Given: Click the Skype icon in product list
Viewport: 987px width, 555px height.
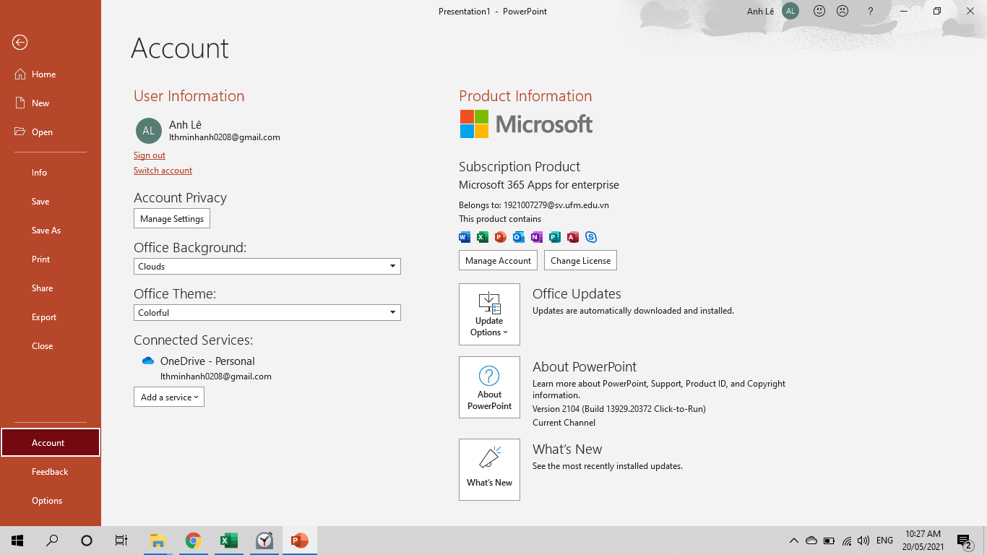Looking at the screenshot, I should click(x=591, y=237).
